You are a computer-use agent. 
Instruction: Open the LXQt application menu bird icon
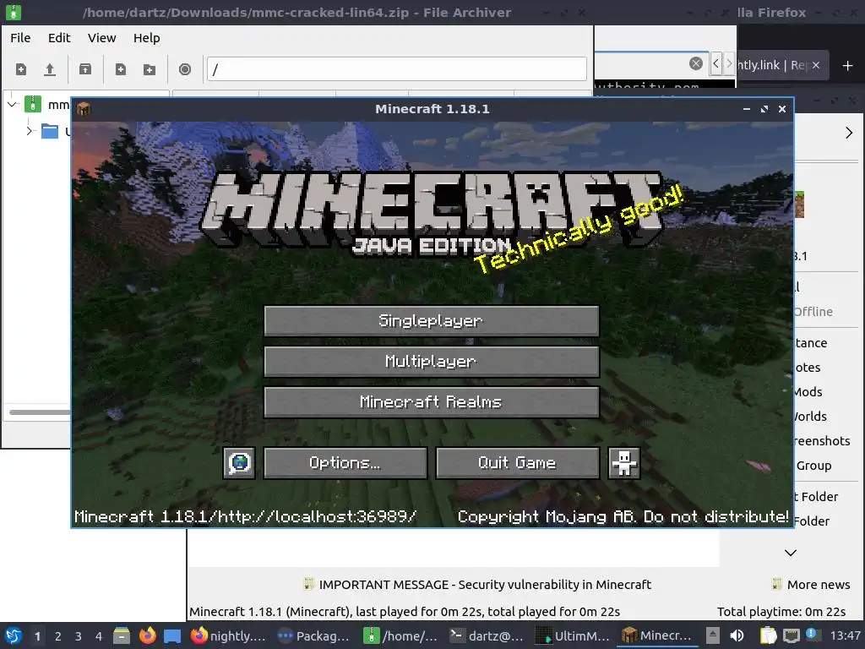pyautogui.click(x=14, y=635)
